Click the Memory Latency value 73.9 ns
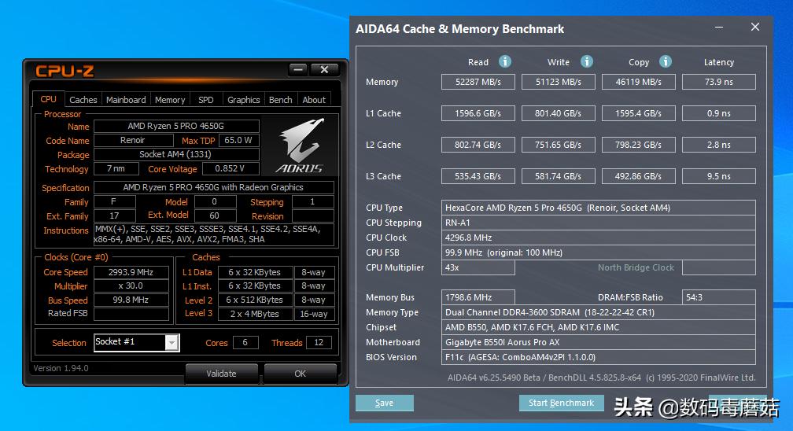793x431 pixels. [x=719, y=82]
